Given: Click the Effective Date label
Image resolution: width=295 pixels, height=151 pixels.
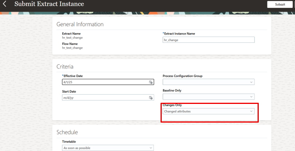Looking at the screenshot, I should click(73, 76).
